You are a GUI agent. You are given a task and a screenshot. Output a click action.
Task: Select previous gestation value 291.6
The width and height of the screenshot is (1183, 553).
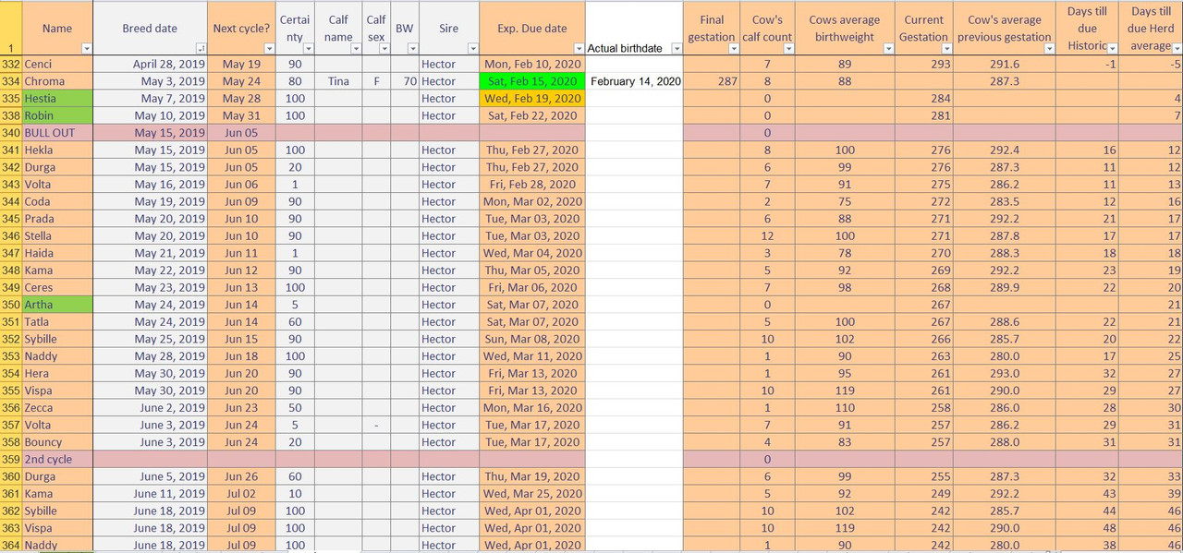[x=1005, y=65]
